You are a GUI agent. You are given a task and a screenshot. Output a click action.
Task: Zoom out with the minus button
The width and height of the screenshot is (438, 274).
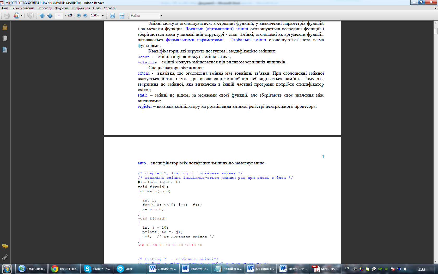[79, 16]
